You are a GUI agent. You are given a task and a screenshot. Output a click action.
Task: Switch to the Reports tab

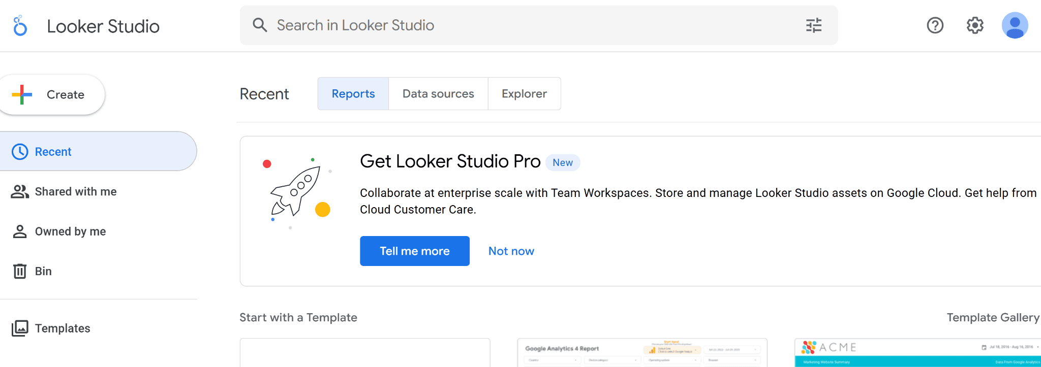tap(353, 93)
